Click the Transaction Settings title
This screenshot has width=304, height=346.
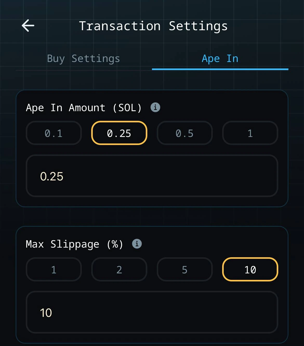(154, 26)
